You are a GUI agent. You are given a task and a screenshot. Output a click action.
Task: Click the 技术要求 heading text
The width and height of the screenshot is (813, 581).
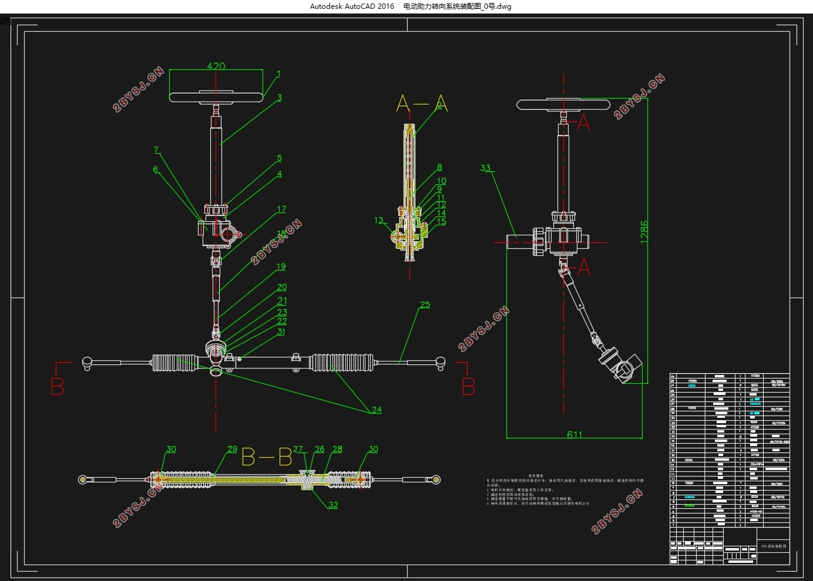[537, 475]
